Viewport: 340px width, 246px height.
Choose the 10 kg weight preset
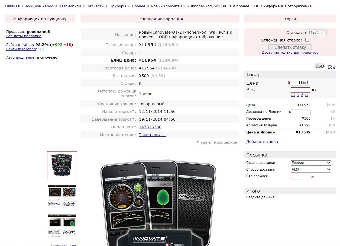306,95
